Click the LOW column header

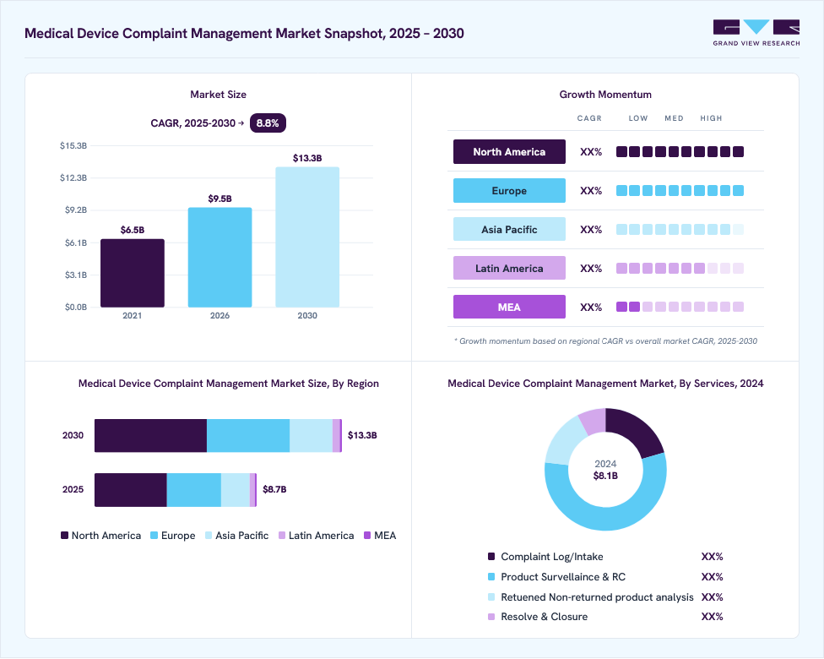click(x=638, y=118)
